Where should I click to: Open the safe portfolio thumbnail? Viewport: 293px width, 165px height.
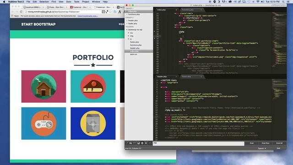pyautogui.click(x=93, y=123)
